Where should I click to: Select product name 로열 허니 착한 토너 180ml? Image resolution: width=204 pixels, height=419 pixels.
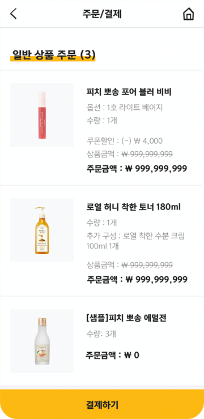coord(134,207)
